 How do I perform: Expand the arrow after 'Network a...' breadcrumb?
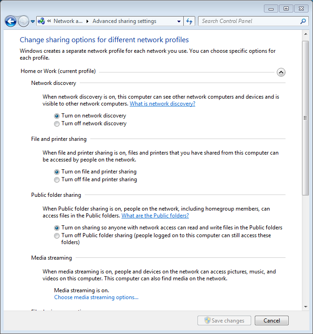click(88, 21)
